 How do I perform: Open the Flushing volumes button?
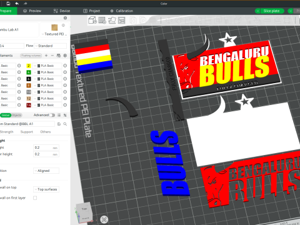point(31,56)
